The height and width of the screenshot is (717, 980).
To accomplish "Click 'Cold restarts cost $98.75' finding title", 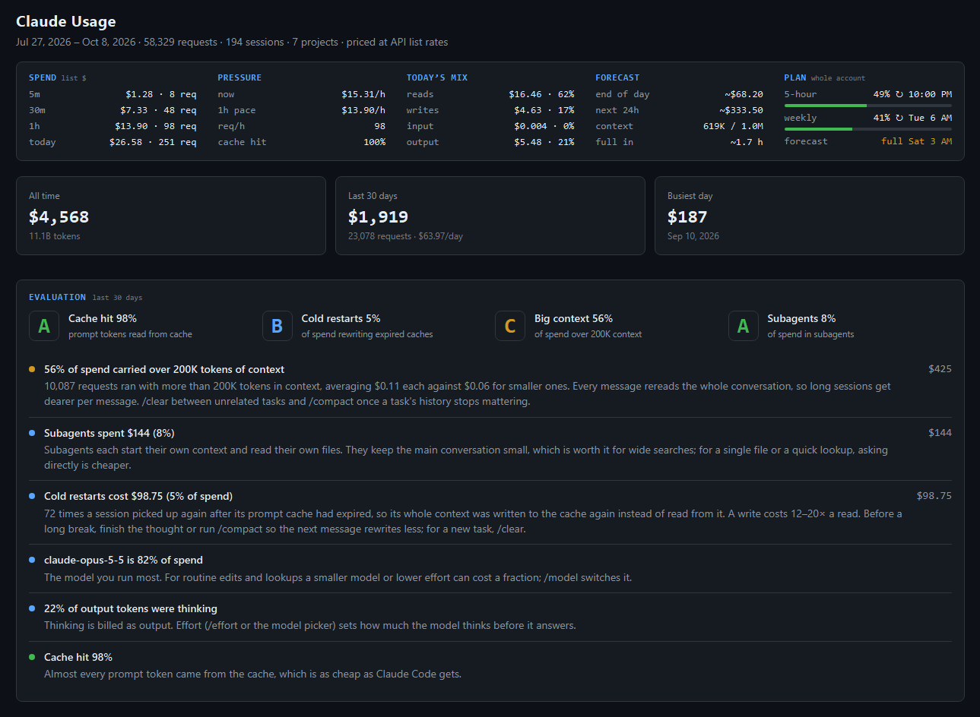I will tap(138, 496).
